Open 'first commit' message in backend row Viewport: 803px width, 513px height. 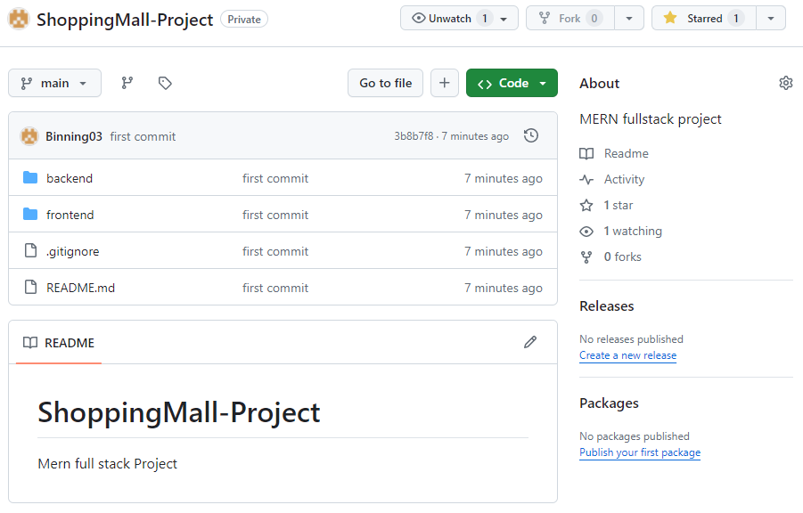coord(275,178)
